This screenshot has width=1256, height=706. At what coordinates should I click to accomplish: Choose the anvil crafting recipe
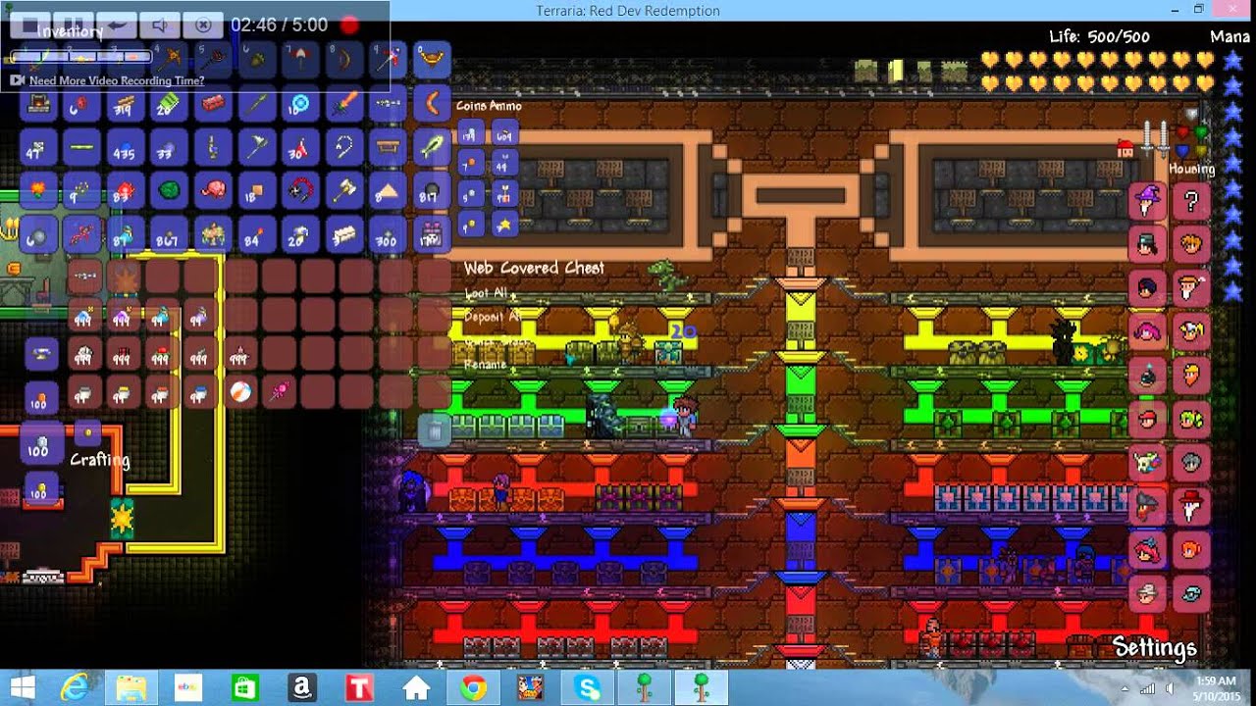(x=41, y=352)
